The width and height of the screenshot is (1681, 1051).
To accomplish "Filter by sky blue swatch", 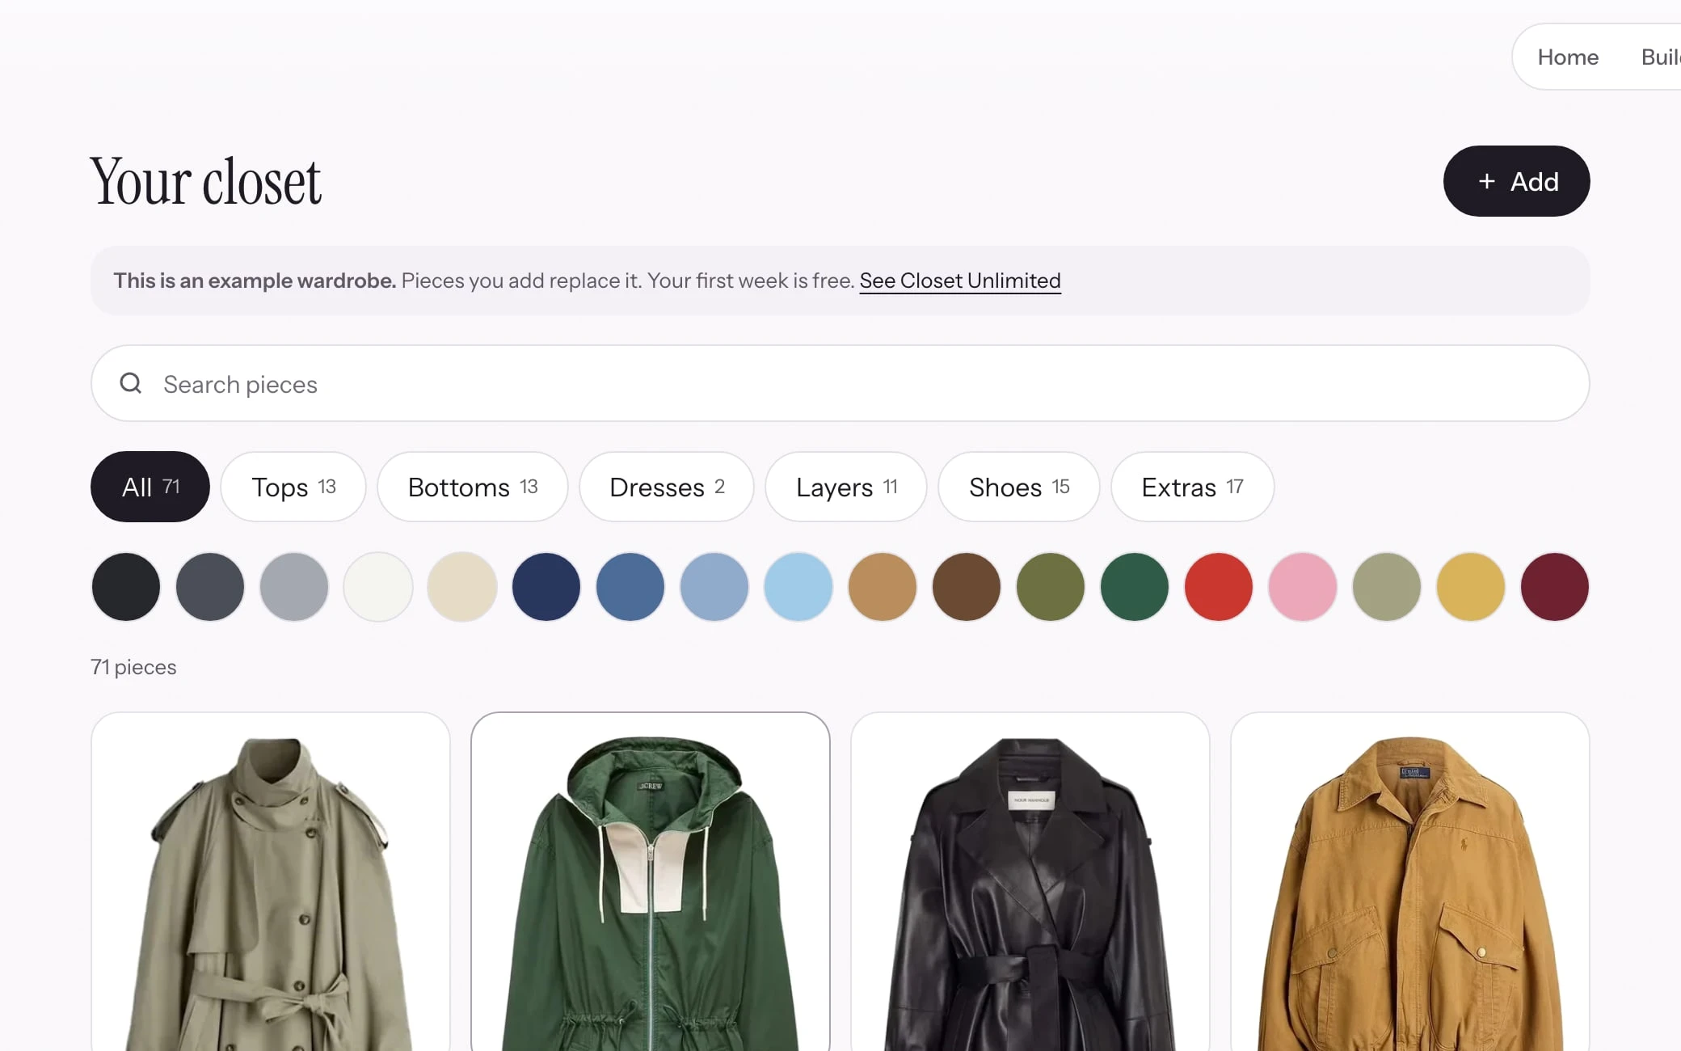I will tap(798, 587).
